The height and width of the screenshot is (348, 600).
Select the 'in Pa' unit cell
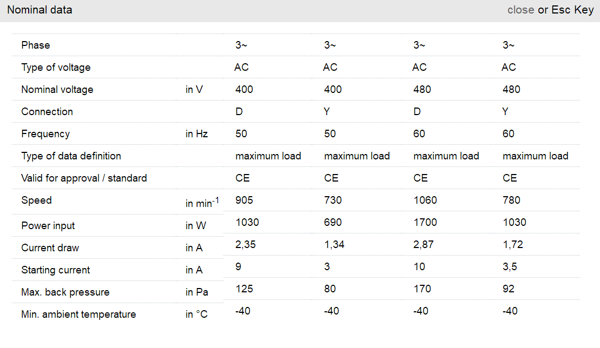point(196,292)
